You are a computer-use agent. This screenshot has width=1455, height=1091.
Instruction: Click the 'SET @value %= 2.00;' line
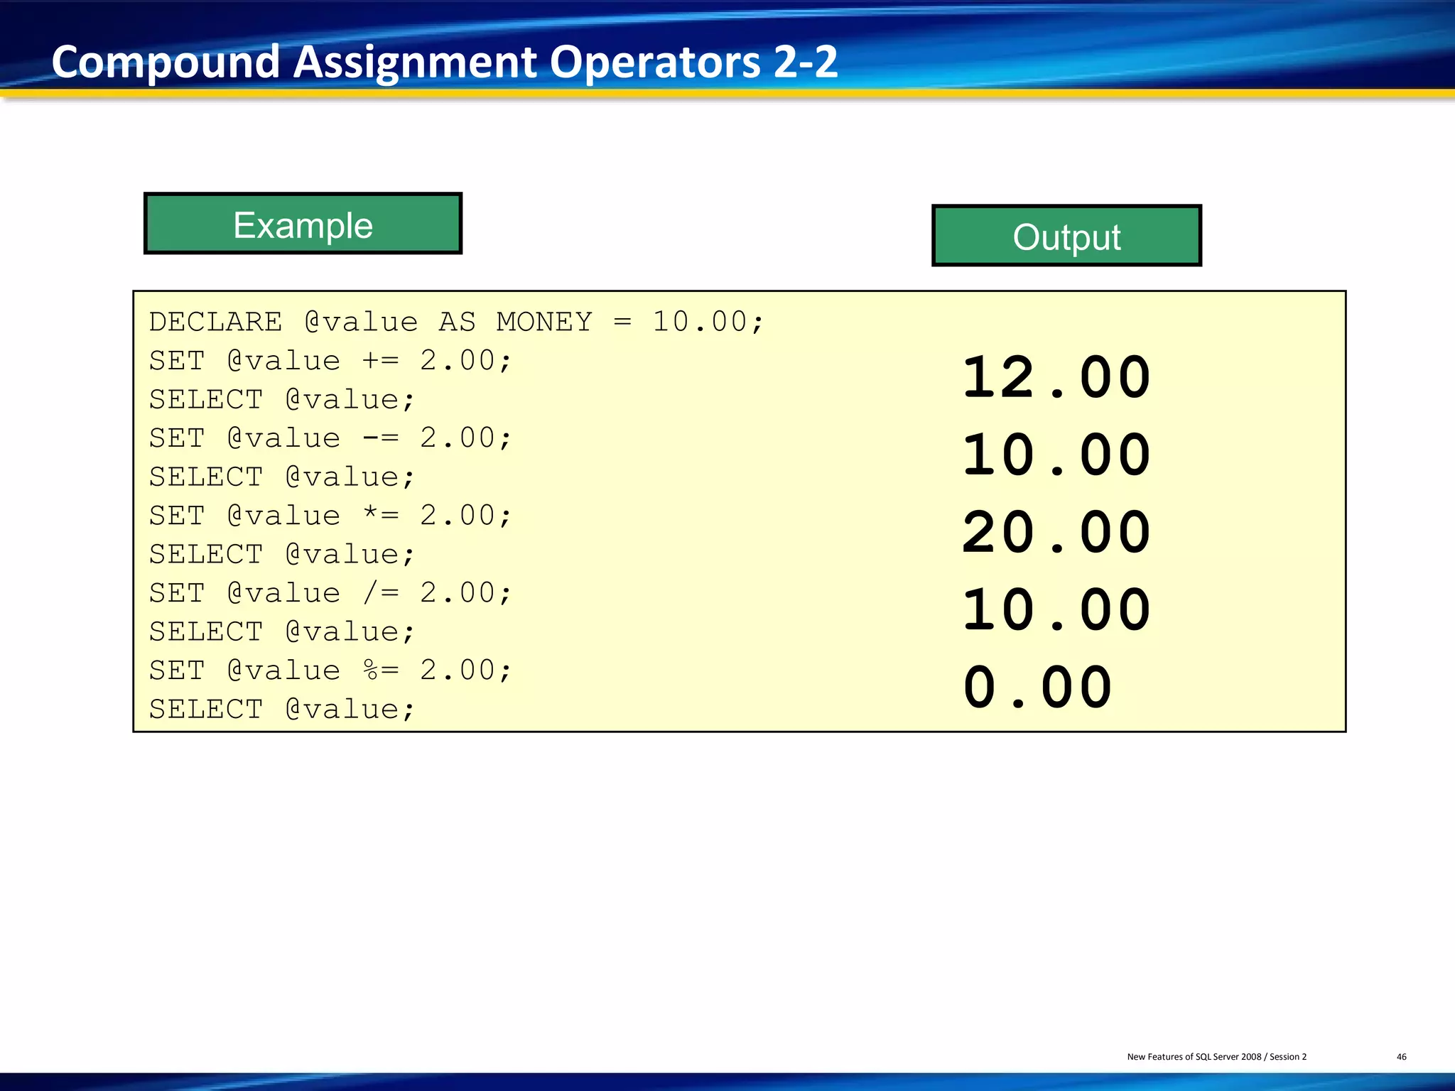[330, 671]
